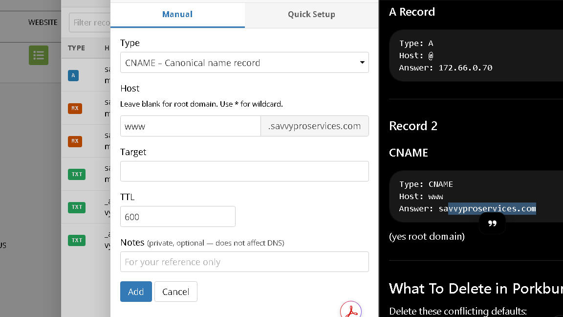Select the lower orange MX record badge
The height and width of the screenshot is (317, 563).
[x=75, y=141]
